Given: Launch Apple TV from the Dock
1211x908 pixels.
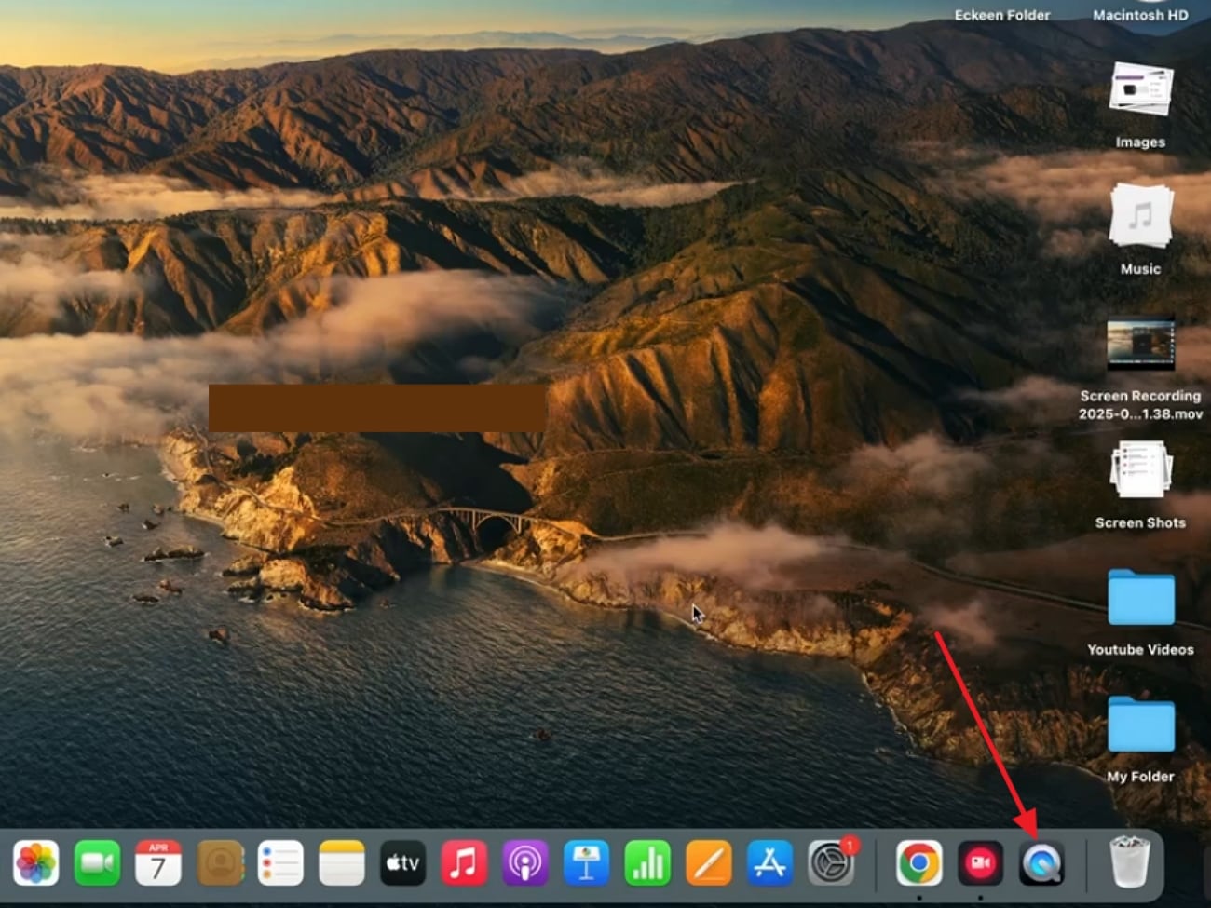Looking at the screenshot, I should 403,863.
